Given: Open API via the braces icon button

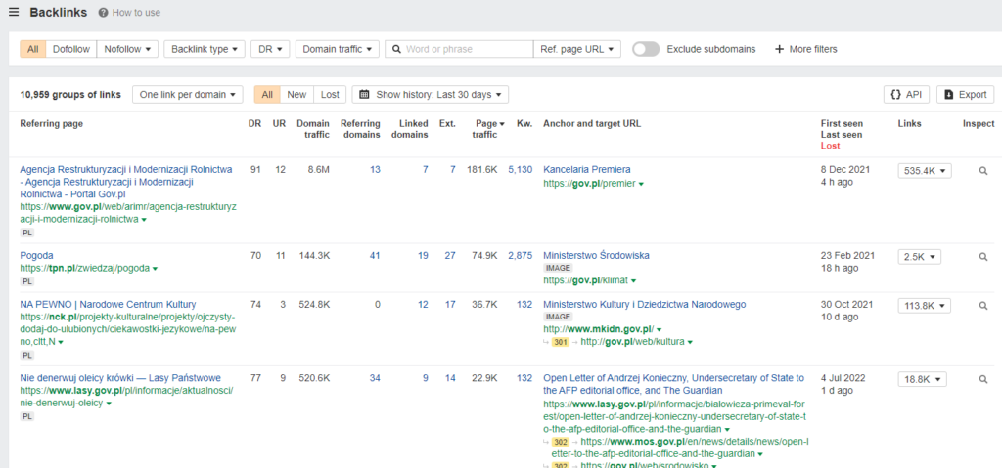Looking at the screenshot, I should tap(906, 94).
